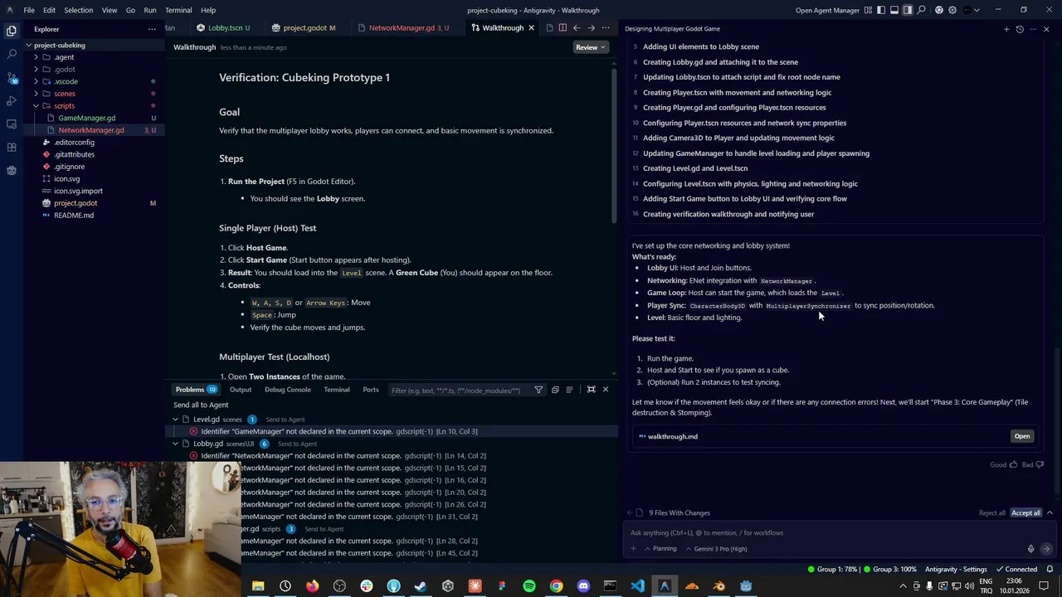Open the search magnifier in title bar
The height and width of the screenshot is (597, 1062).
(x=921, y=10)
